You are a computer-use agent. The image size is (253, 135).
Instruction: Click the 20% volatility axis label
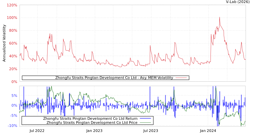point(13,69)
